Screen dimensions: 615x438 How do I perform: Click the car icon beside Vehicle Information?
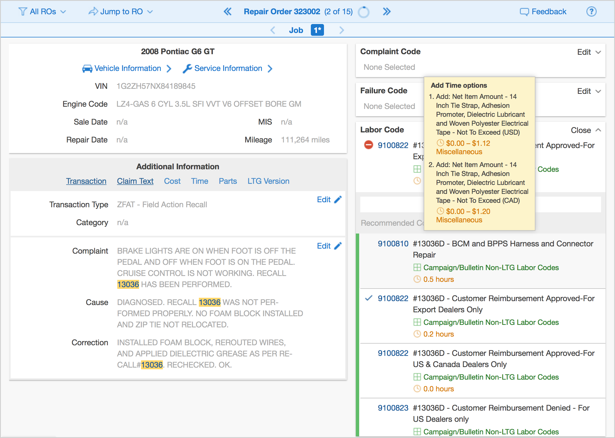point(87,68)
